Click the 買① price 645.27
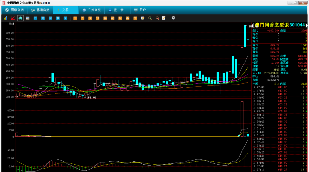 274,45
